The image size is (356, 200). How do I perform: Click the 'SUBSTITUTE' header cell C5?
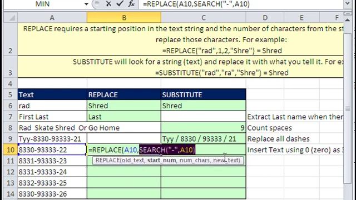coord(204,94)
